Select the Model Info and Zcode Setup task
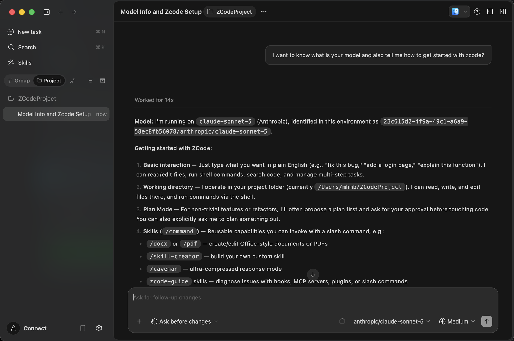This screenshot has height=341, width=514. [x=56, y=114]
